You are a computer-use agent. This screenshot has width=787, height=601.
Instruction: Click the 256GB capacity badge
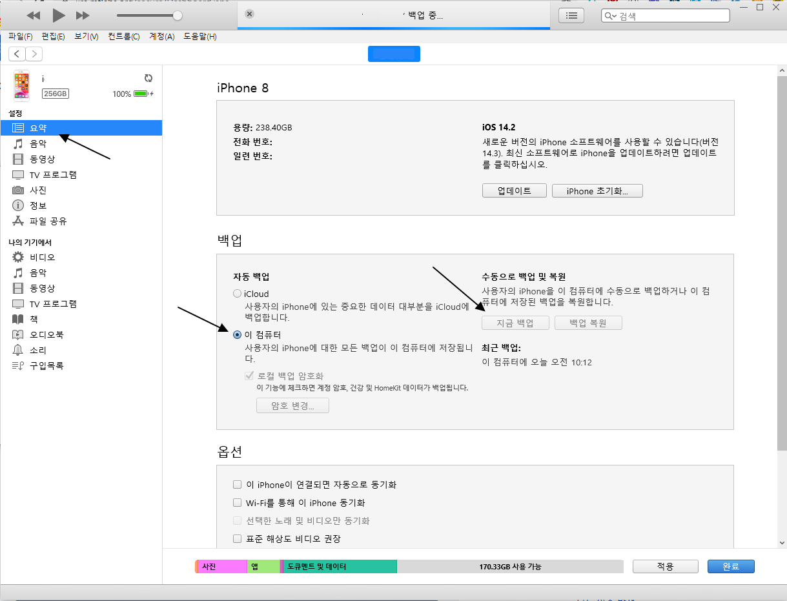tap(56, 94)
